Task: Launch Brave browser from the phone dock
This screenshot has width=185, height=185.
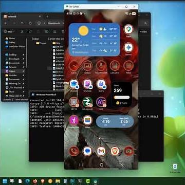Action: point(115,151)
